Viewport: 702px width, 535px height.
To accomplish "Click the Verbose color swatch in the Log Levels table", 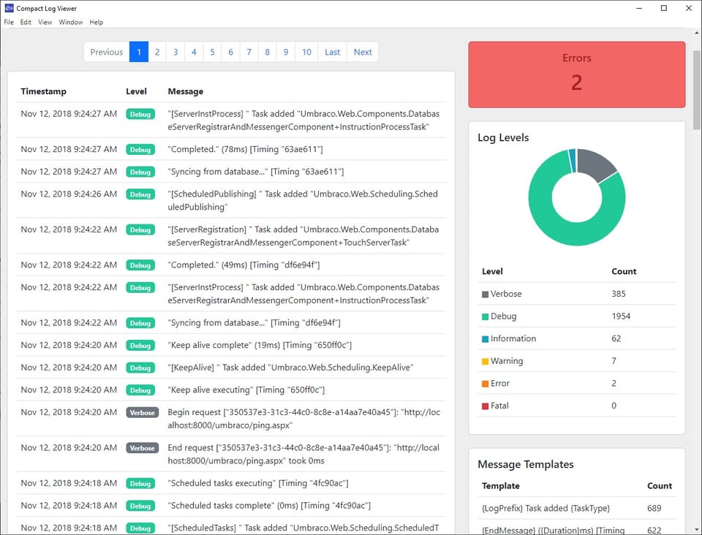I will (486, 293).
